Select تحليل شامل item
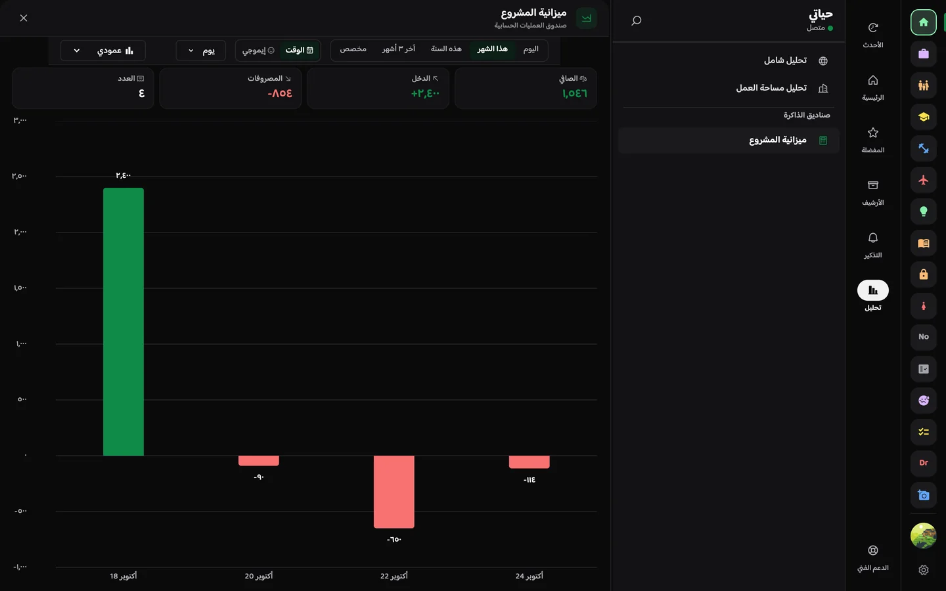This screenshot has width=946, height=591. [x=729, y=60]
